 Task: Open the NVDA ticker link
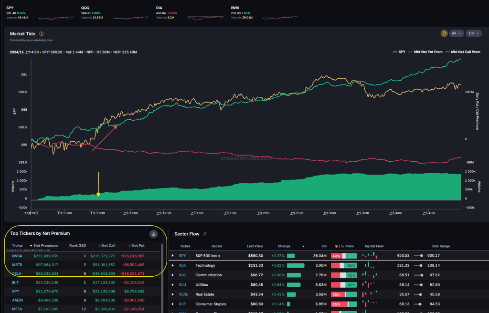pos(17,256)
